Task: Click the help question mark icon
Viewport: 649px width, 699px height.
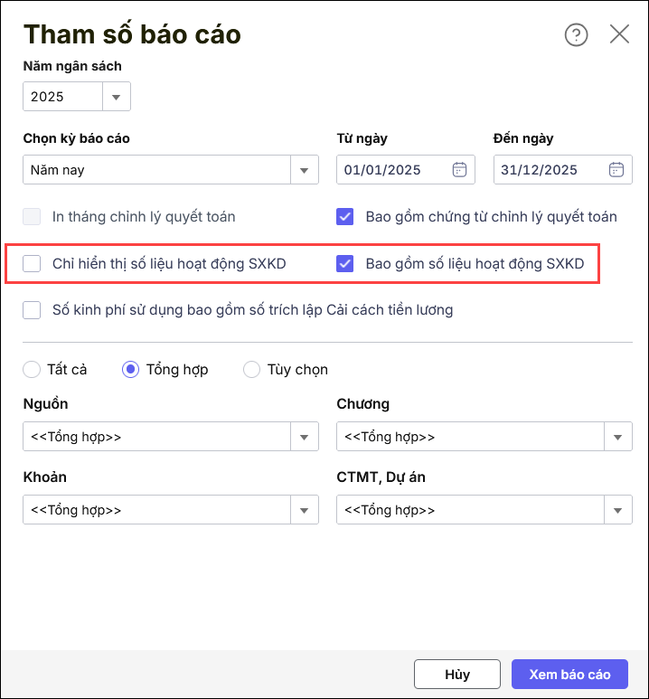Action: [x=576, y=34]
